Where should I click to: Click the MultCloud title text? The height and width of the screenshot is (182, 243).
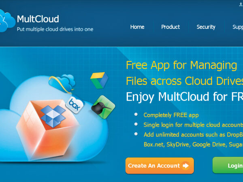(38, 19)
